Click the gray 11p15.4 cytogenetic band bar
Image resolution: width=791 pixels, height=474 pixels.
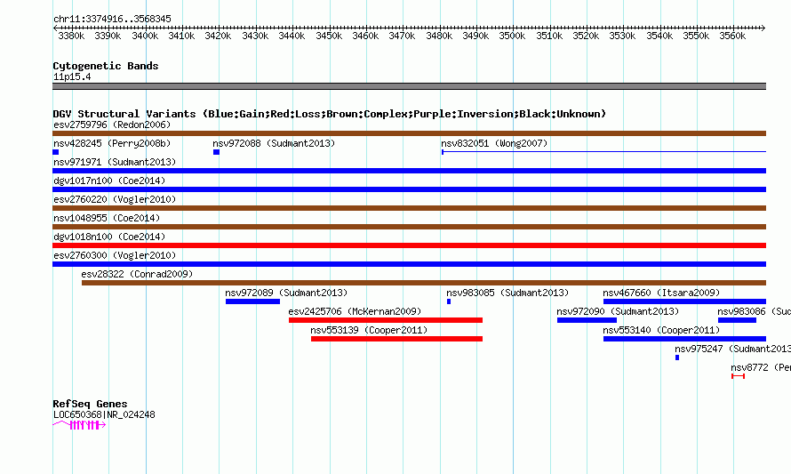[x=409, y=86]
